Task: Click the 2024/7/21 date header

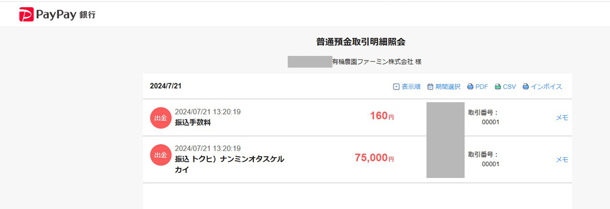Action: click(166, 86)
